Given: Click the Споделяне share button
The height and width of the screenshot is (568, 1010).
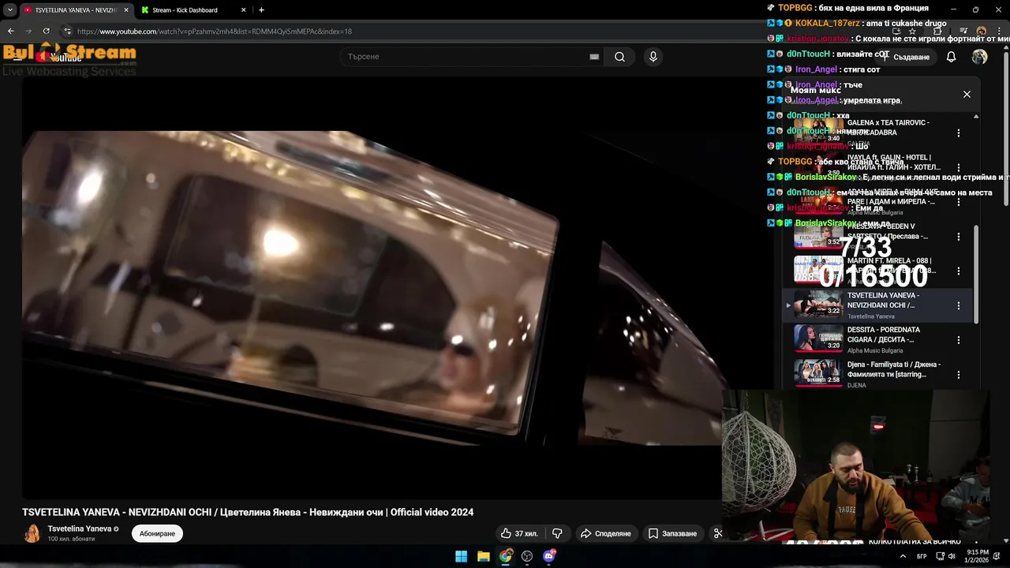Looking at the screenshot, I should 605,533.
